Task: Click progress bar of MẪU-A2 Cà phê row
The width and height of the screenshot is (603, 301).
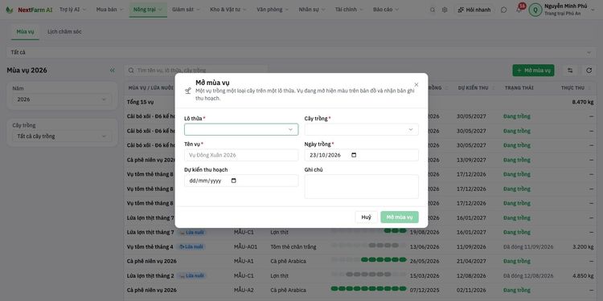Action: (x=368, y=289)
